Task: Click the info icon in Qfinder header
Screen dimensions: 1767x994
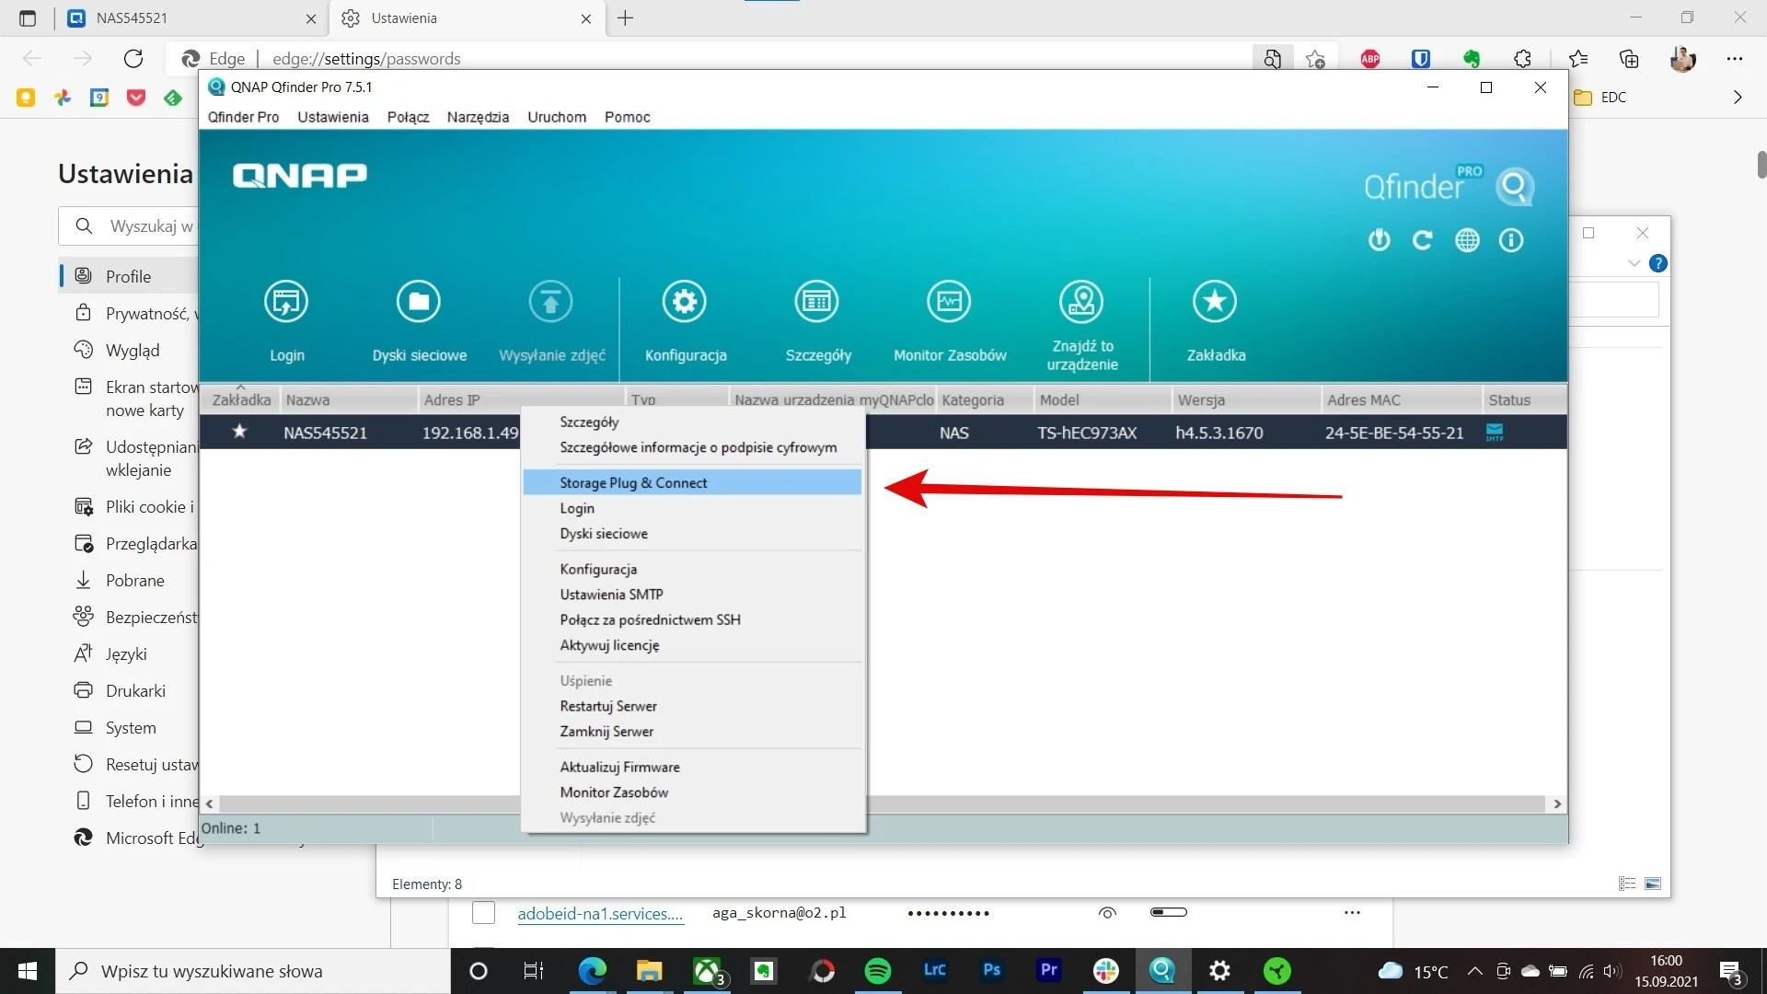Action: (x=1511, y=240)
